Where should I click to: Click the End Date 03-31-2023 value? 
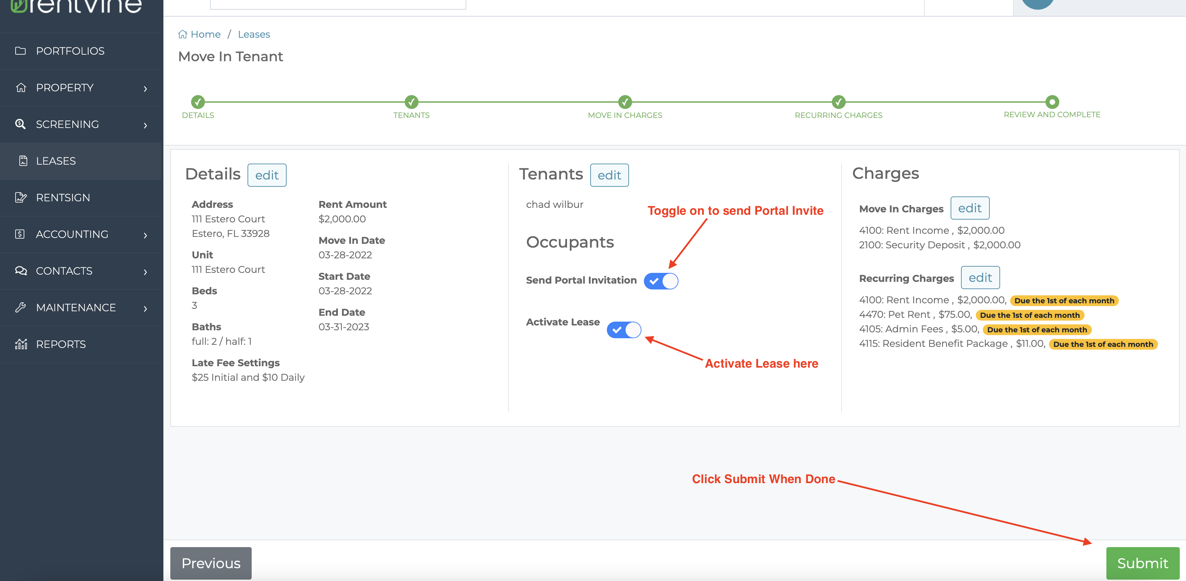click(343, 326)
